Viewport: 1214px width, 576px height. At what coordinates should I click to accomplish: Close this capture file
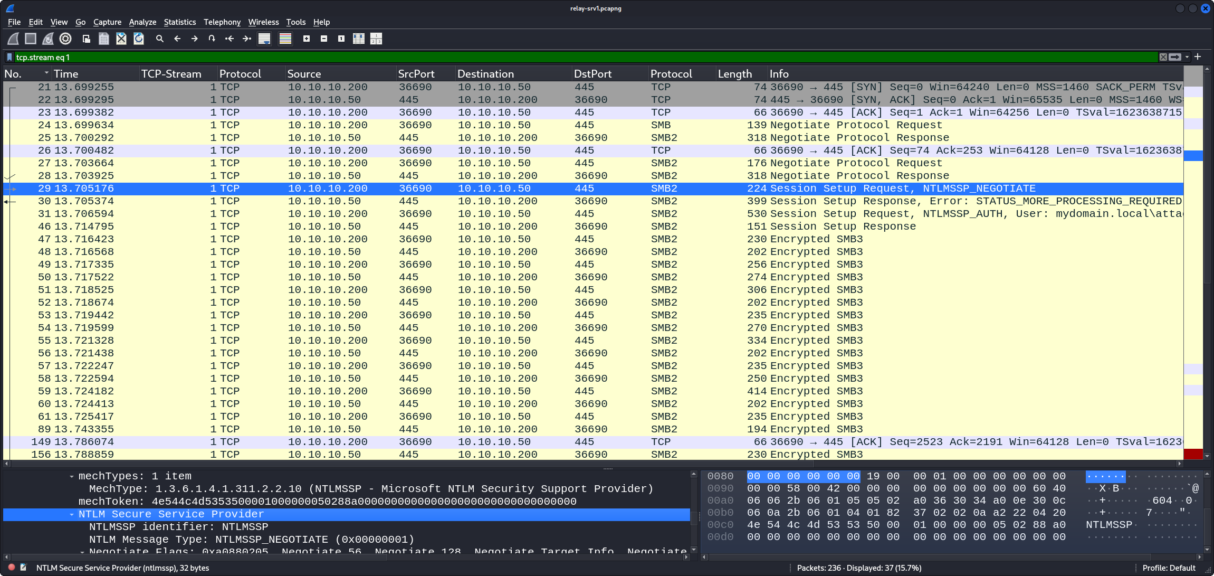121,39
